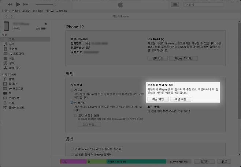Click the scrollbar up arrow

coord(239,22)
